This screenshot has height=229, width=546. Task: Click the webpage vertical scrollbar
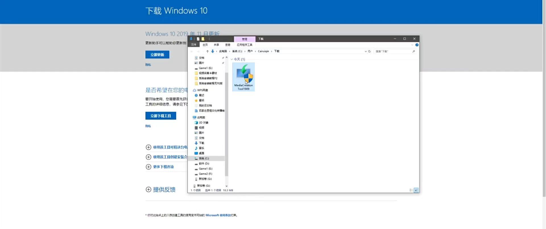tap(544, 98)
